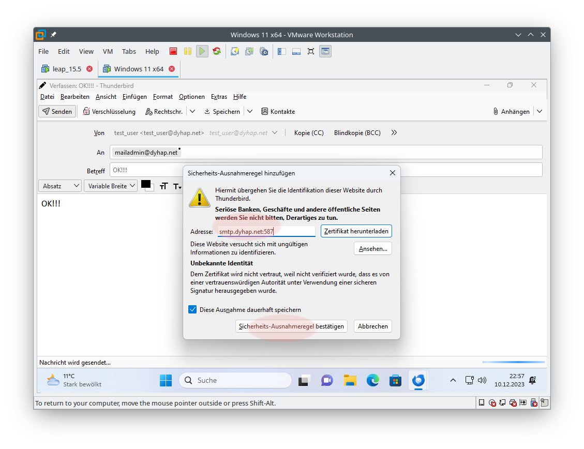Viewport: 584px width, 449px height.
Task: Uncheck 'Diese Ausnahme dauerhaft speichern'
Action: click(x=192, y=309)
